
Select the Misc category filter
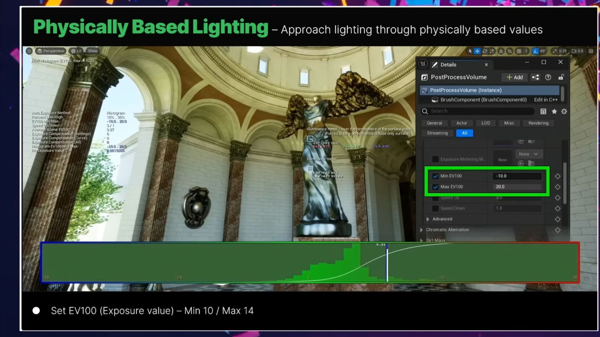(x=509, y=123)
